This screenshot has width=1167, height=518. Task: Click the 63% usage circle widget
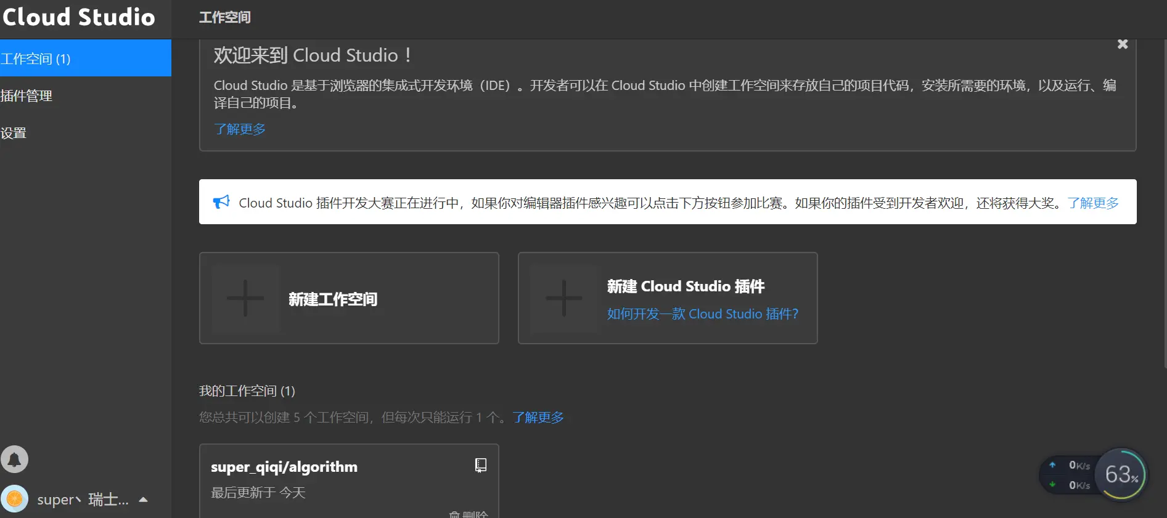(1121, 474)
